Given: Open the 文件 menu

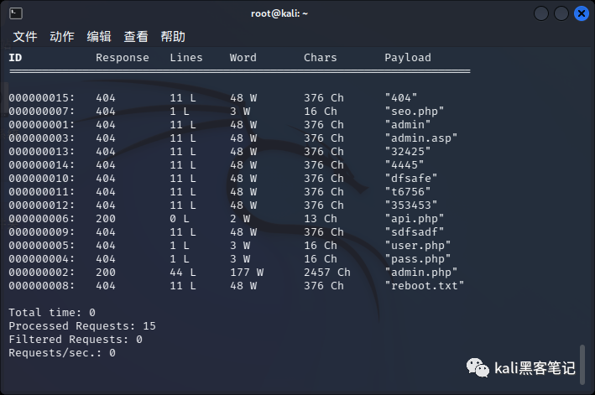Looking at the screenshot, I should tap(25, 37).
